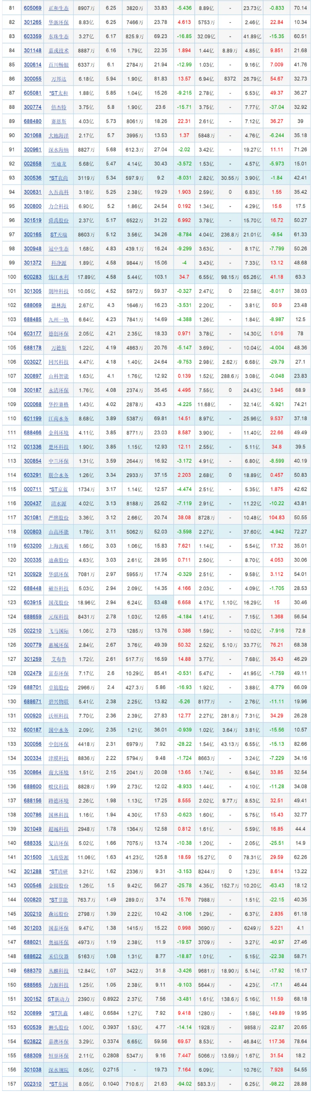This screenshot has width=315, height=1093.
Task: Click the 禾信仪器 stock link
Action: click(58, 956)
